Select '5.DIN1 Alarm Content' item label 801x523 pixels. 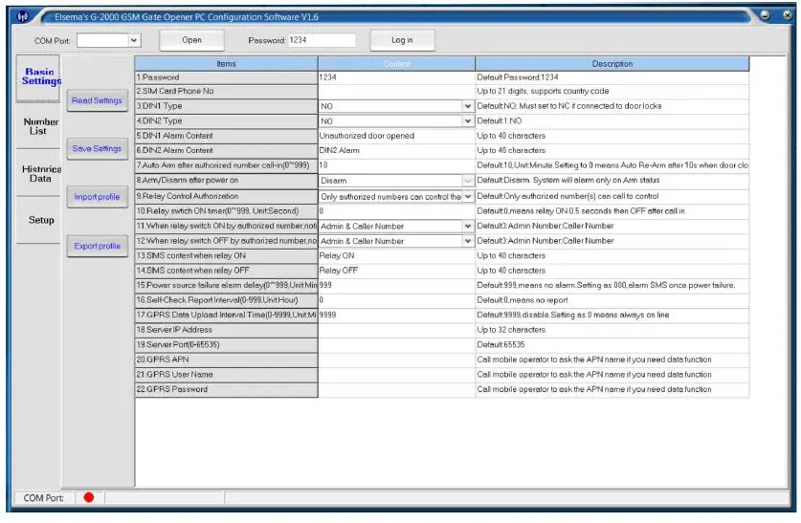(x=226, y=136)
